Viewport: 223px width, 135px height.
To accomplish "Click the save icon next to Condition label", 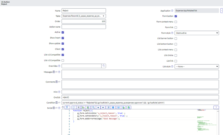I will [57, 103].
